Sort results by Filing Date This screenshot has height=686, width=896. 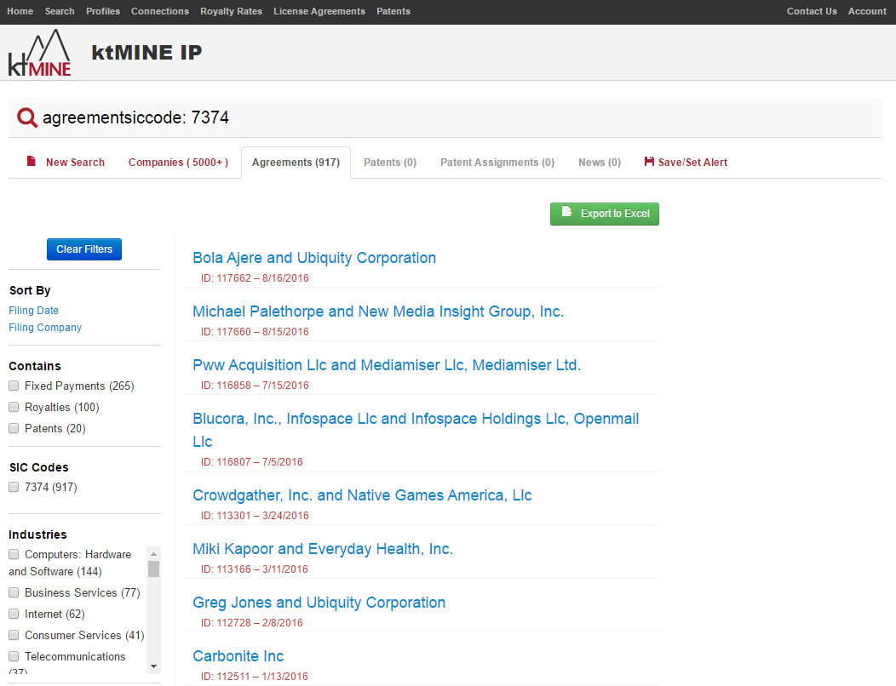pos(34,310)
